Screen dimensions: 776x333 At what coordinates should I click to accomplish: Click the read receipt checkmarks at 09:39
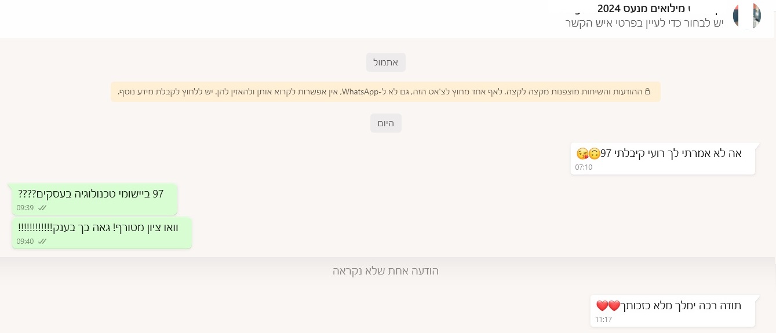(x=42, y=208)
